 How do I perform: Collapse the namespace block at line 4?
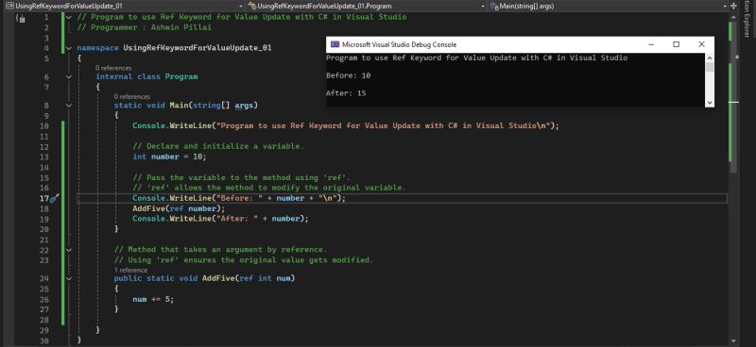[x=68, y=48]
